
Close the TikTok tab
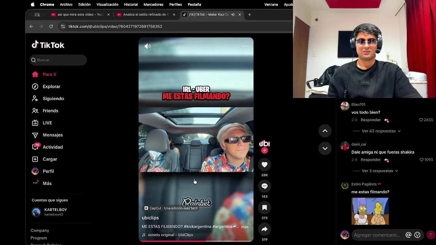(x=239, y=15)
